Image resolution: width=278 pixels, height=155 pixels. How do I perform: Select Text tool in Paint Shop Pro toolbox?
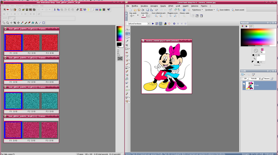pos(127,86)
